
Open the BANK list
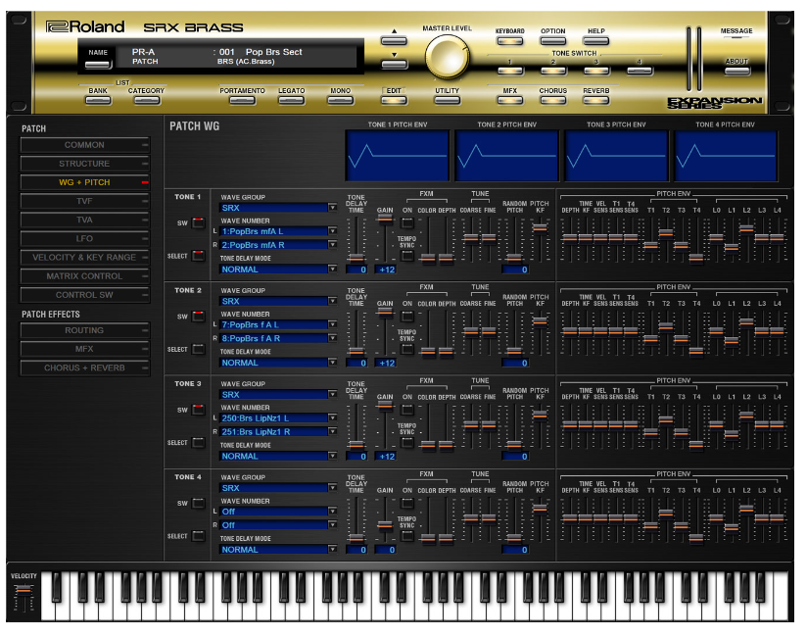pos(98,100)
